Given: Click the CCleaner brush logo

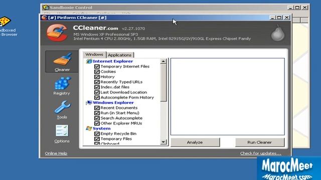Looking at the screenshot, I should (57, 32).
